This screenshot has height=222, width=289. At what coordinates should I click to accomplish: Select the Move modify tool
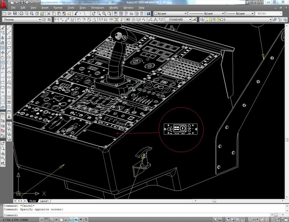pos(3,53)
